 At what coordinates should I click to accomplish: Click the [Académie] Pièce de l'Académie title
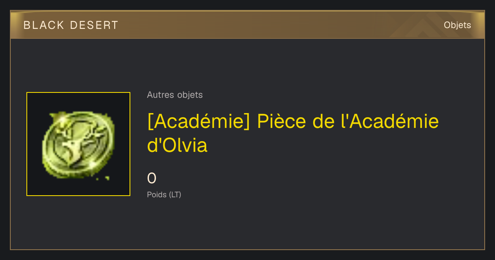point(293,122)
